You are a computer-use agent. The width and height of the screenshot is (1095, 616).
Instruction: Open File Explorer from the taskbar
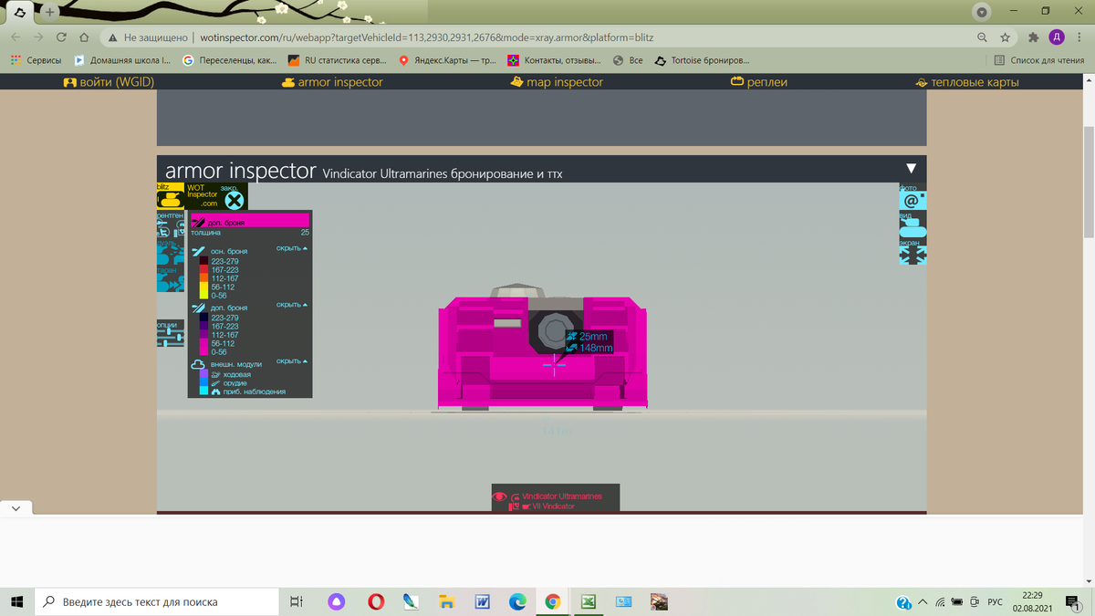tap(446, 601)
